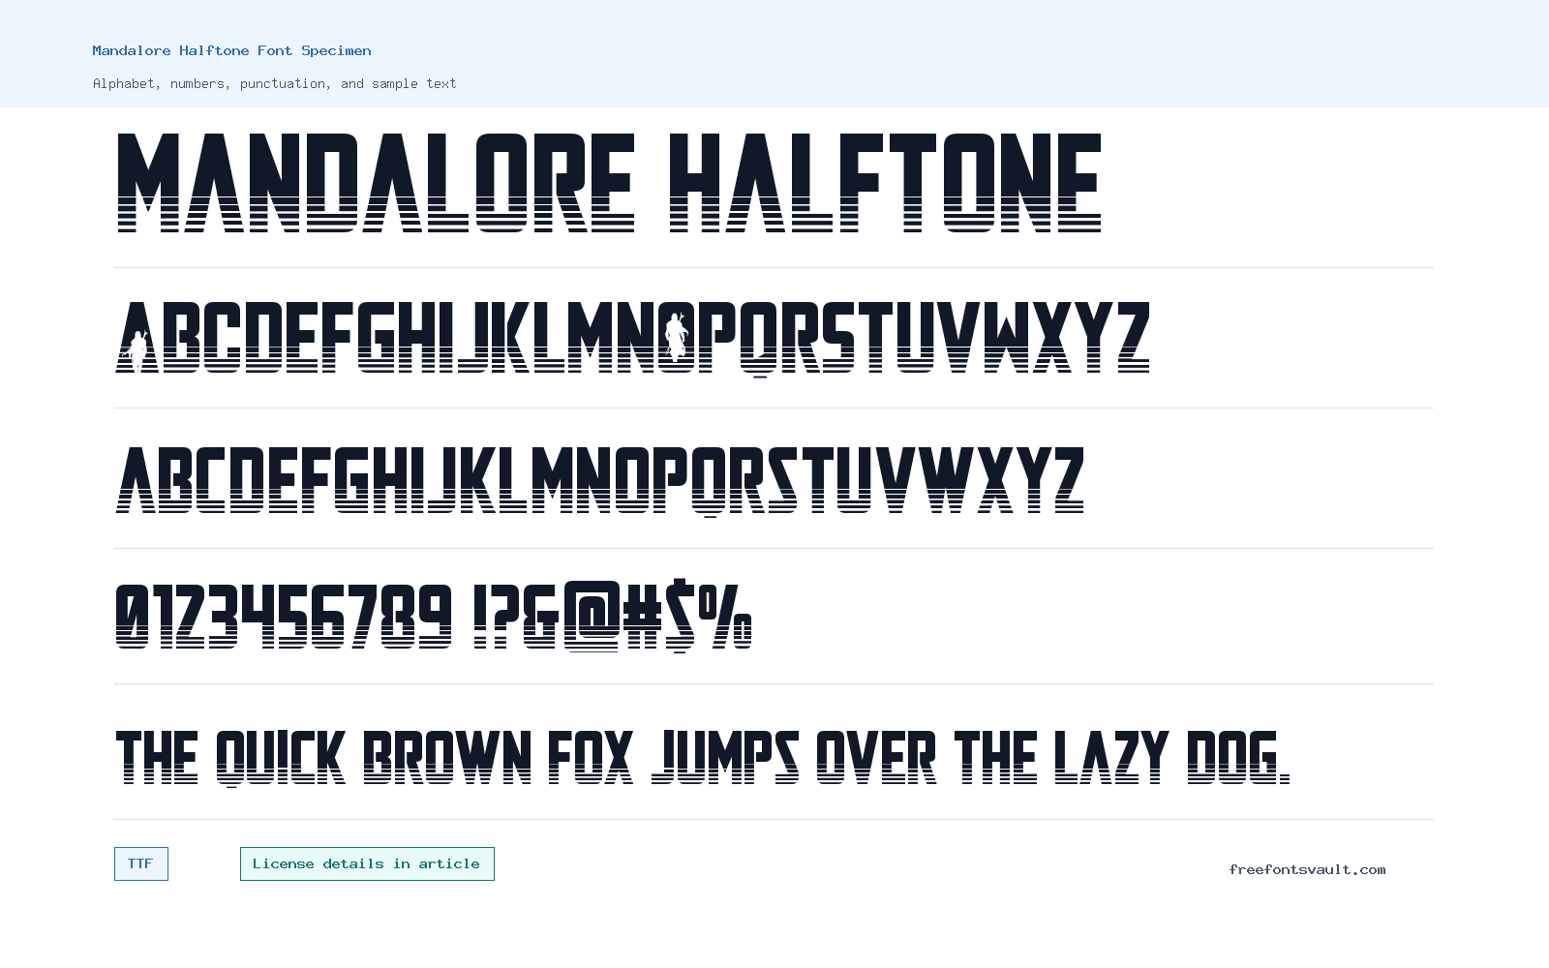Click the numbers and punctuation sample row
Image resolution: width=1549 pixels, height=968 pixels.
[433, 616]
